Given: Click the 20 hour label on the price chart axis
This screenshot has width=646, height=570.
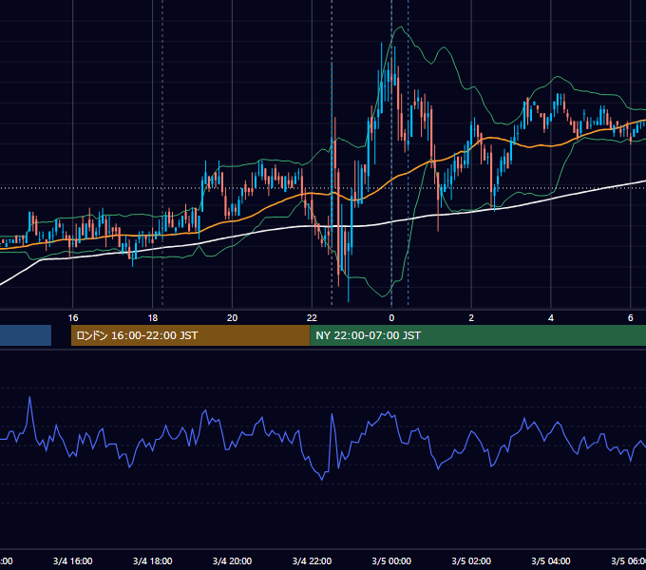Looking at the screenshot, I should click(x=233, y=318).
